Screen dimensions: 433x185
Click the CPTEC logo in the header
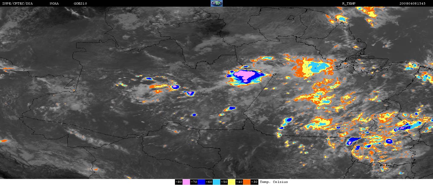pyautogui.click(x=216, y=3)
